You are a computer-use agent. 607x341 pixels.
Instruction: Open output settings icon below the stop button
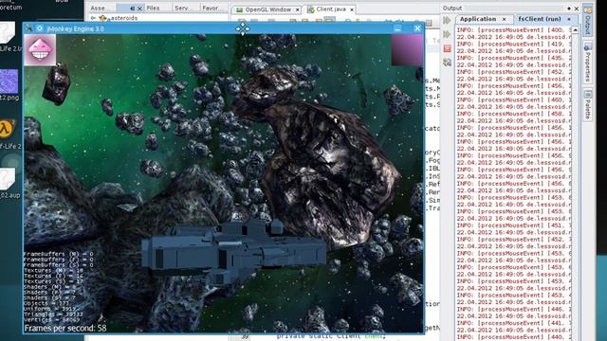pos(447,62)
